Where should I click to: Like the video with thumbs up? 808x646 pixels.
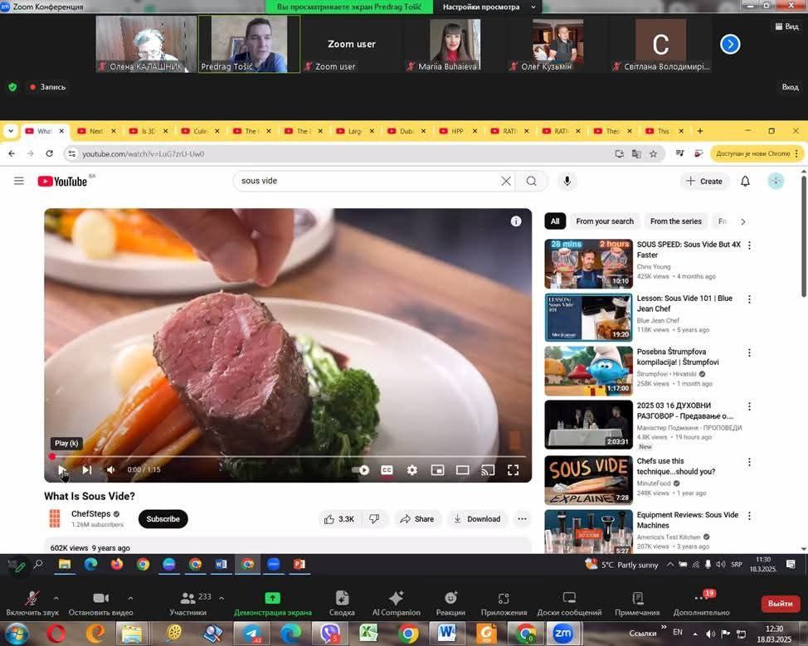pos(339,519)
